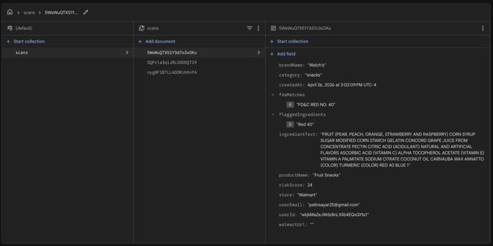The image size is (493, 246).
Task: Go to the Firestore home root icon
Action: pos(10,12)
